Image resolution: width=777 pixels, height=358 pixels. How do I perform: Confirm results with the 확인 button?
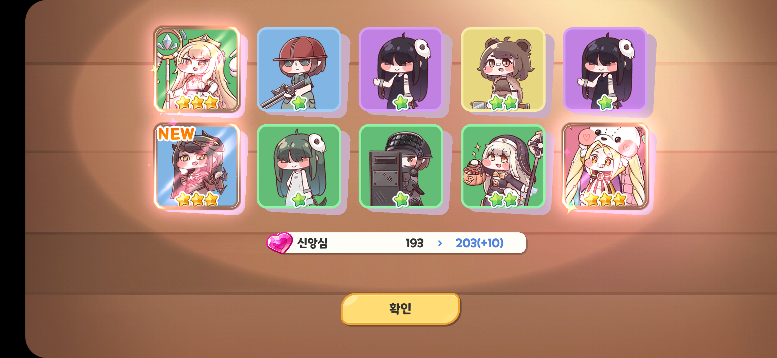pos(400,309)
